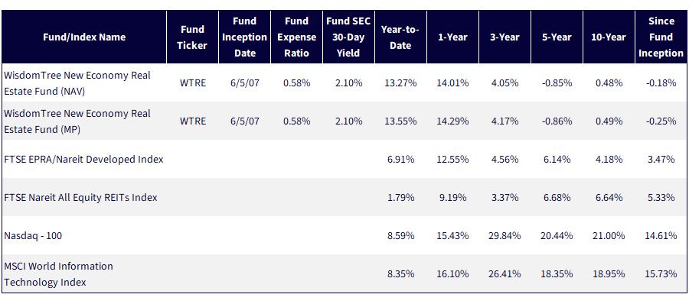Select the Nasdaq - 100 row label
Image resolution: width=689 pixels, height=304 pixels.
(33, 235)
